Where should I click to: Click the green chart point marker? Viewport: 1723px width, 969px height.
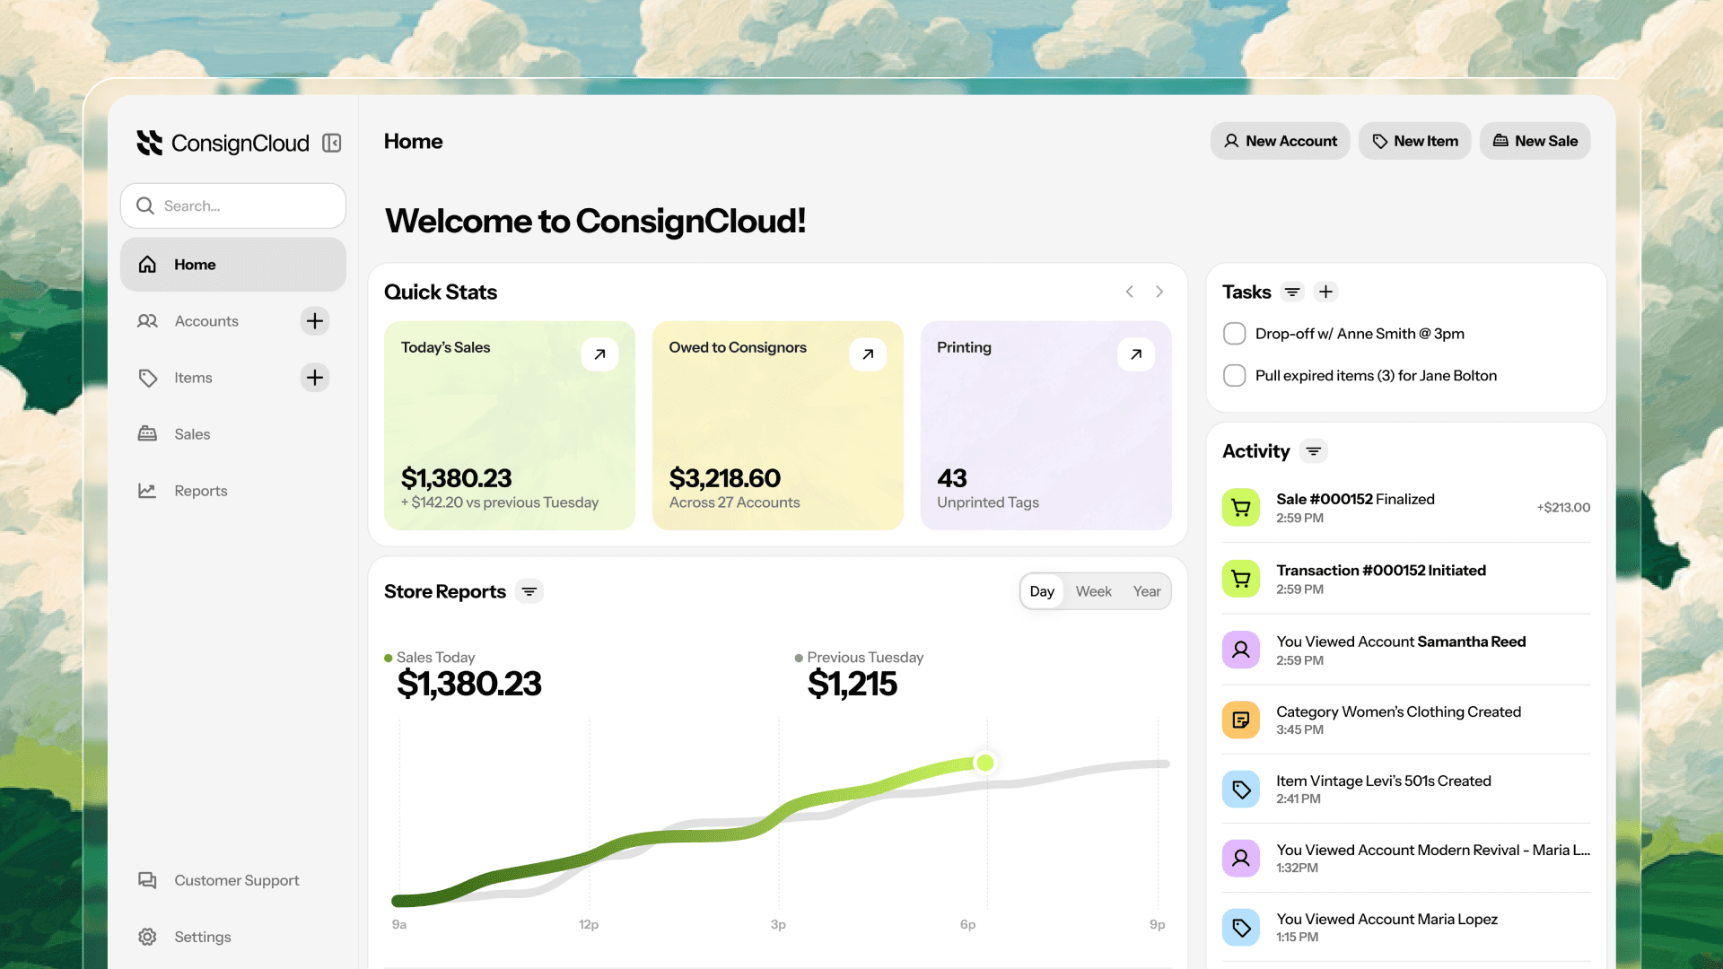click(x=985, y=763)
